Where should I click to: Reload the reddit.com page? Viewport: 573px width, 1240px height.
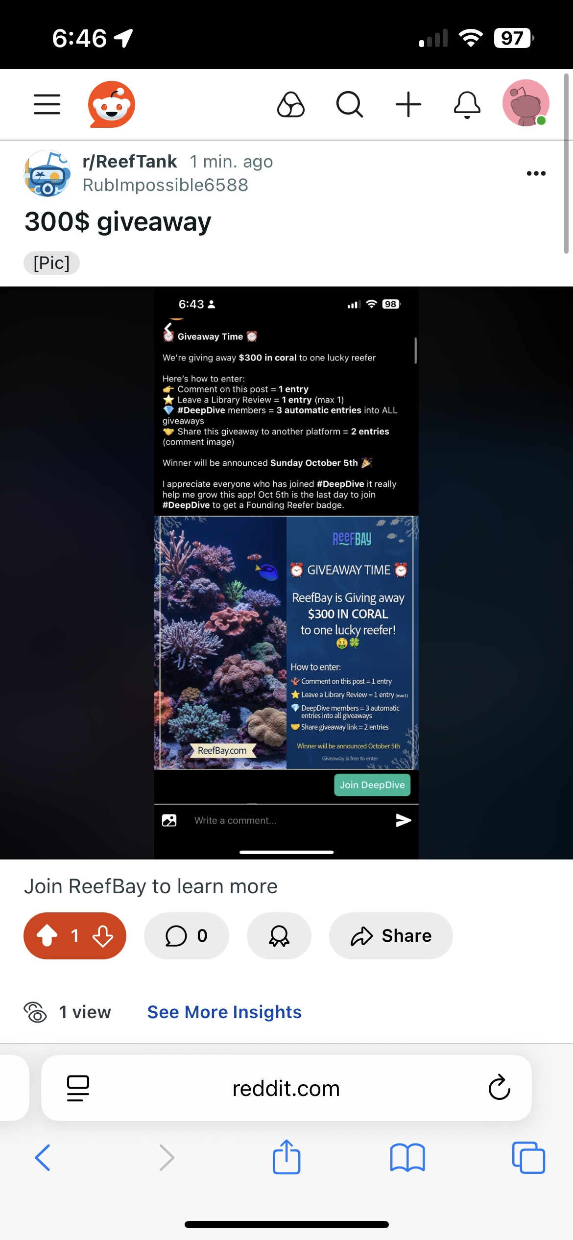[500, 1088]
